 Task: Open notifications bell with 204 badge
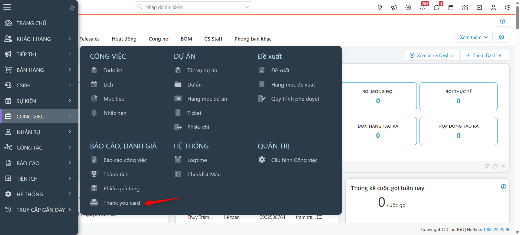pos(422,7)
